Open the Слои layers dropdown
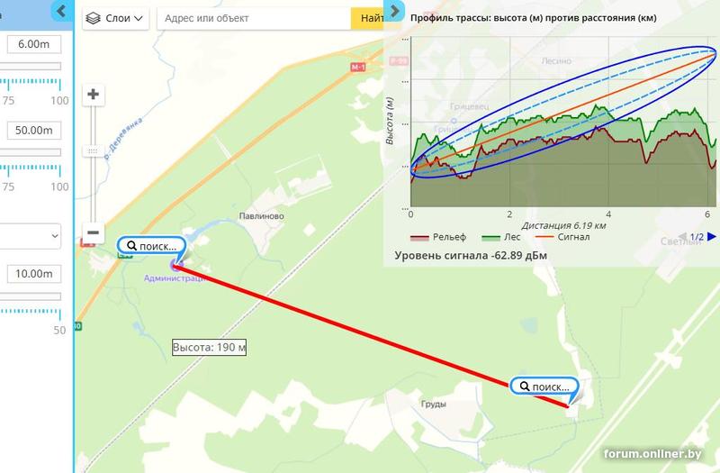720x473 pixels. click(x=116, y=18)
